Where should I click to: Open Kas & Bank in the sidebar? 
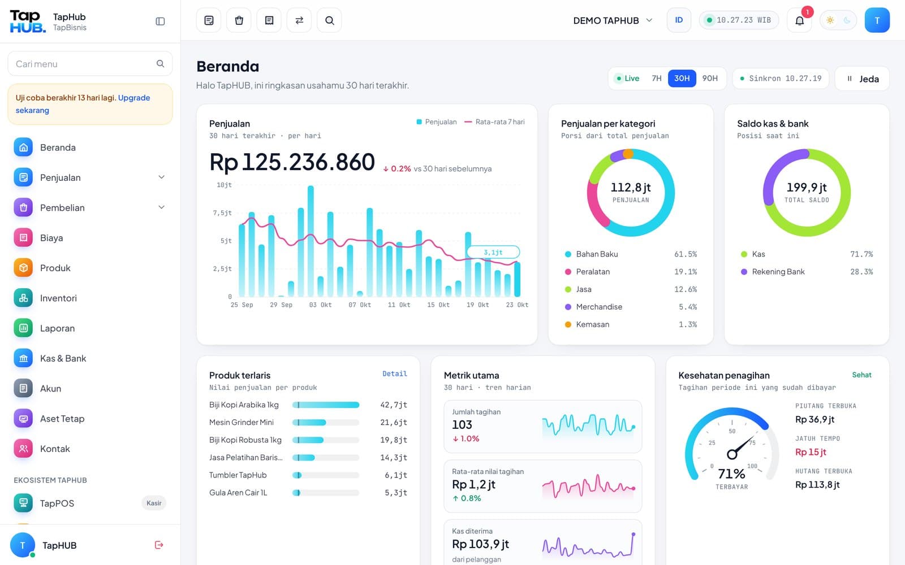point(90,358)
